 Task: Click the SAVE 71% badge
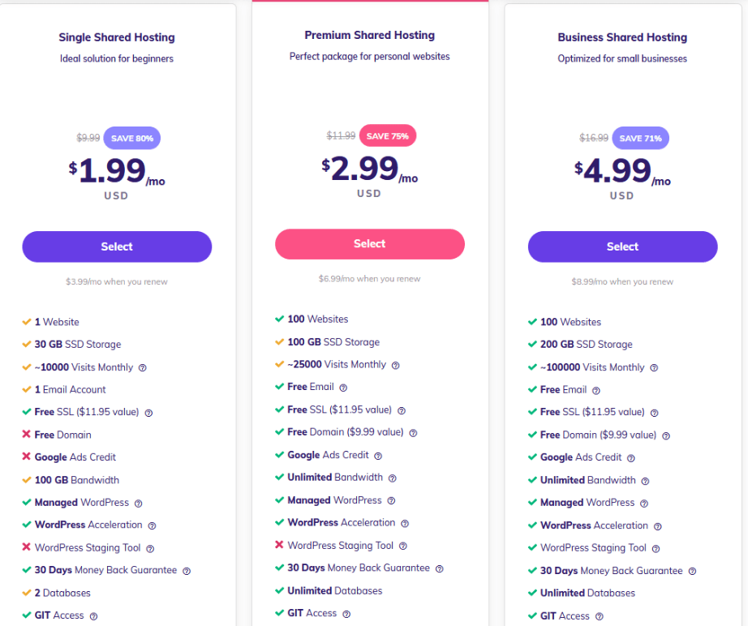(640, 139)
